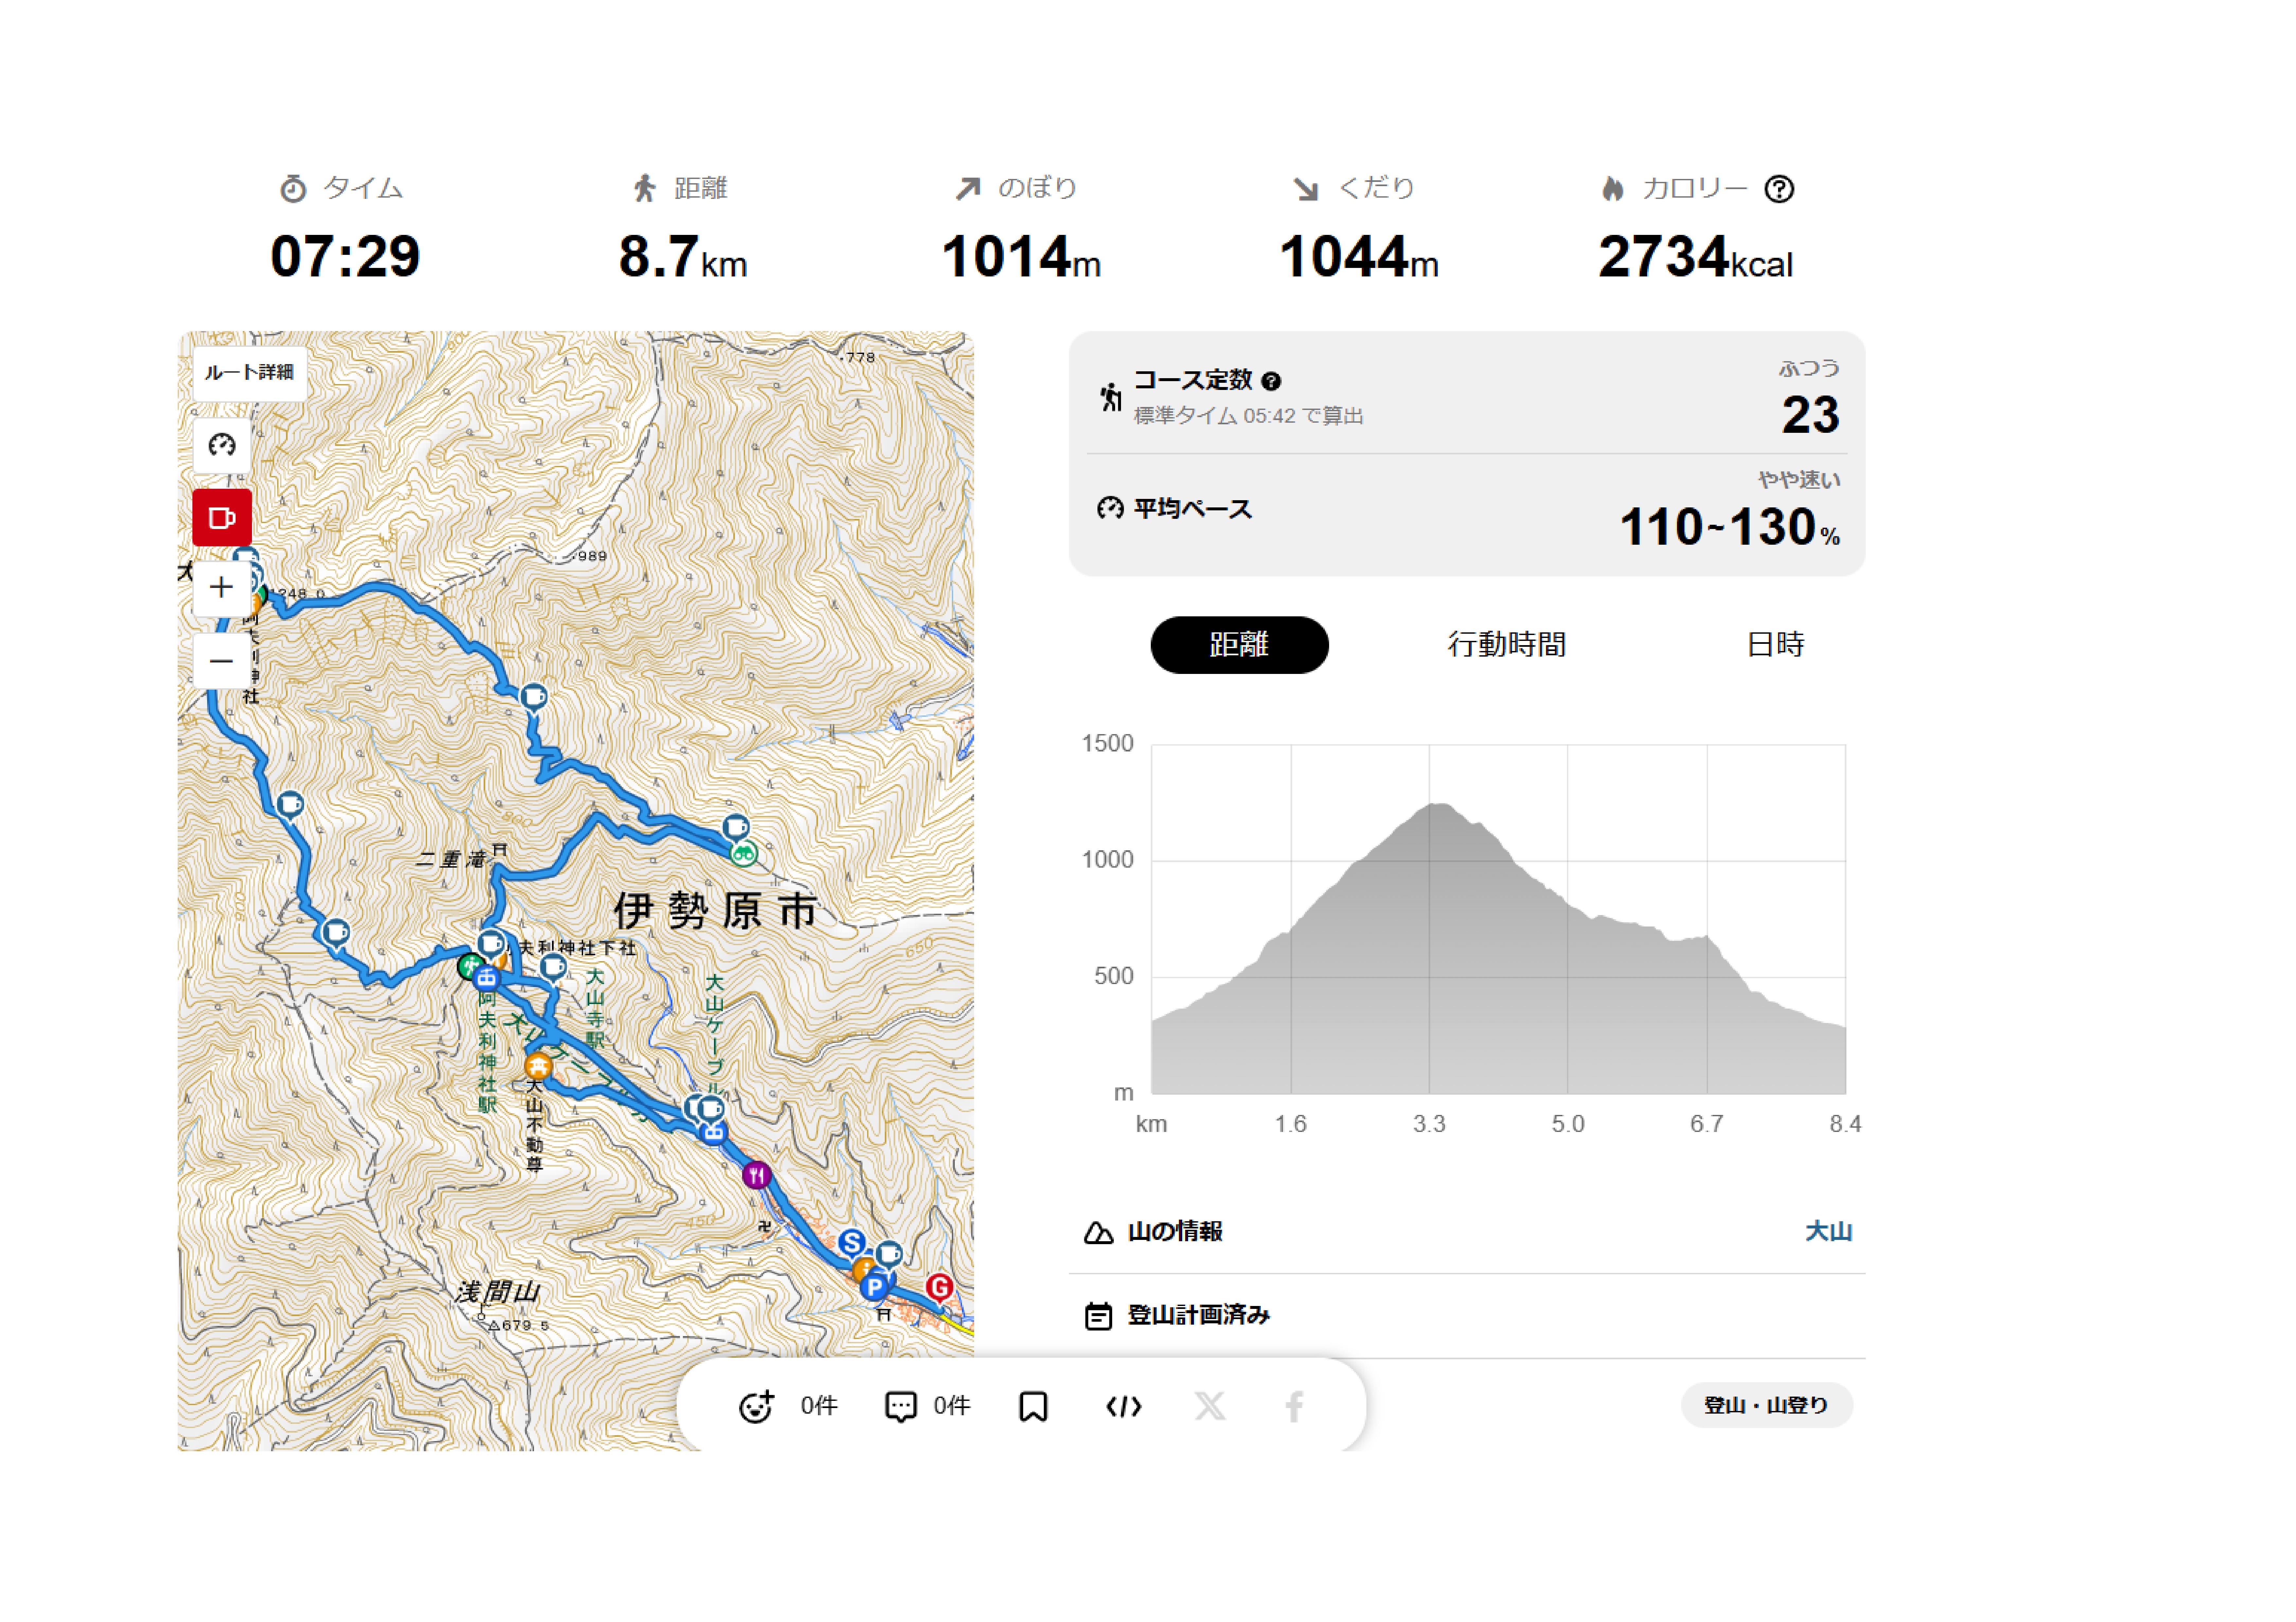Click the コース定数 help icon
2296x1622 pixels.
point(1271,381)
